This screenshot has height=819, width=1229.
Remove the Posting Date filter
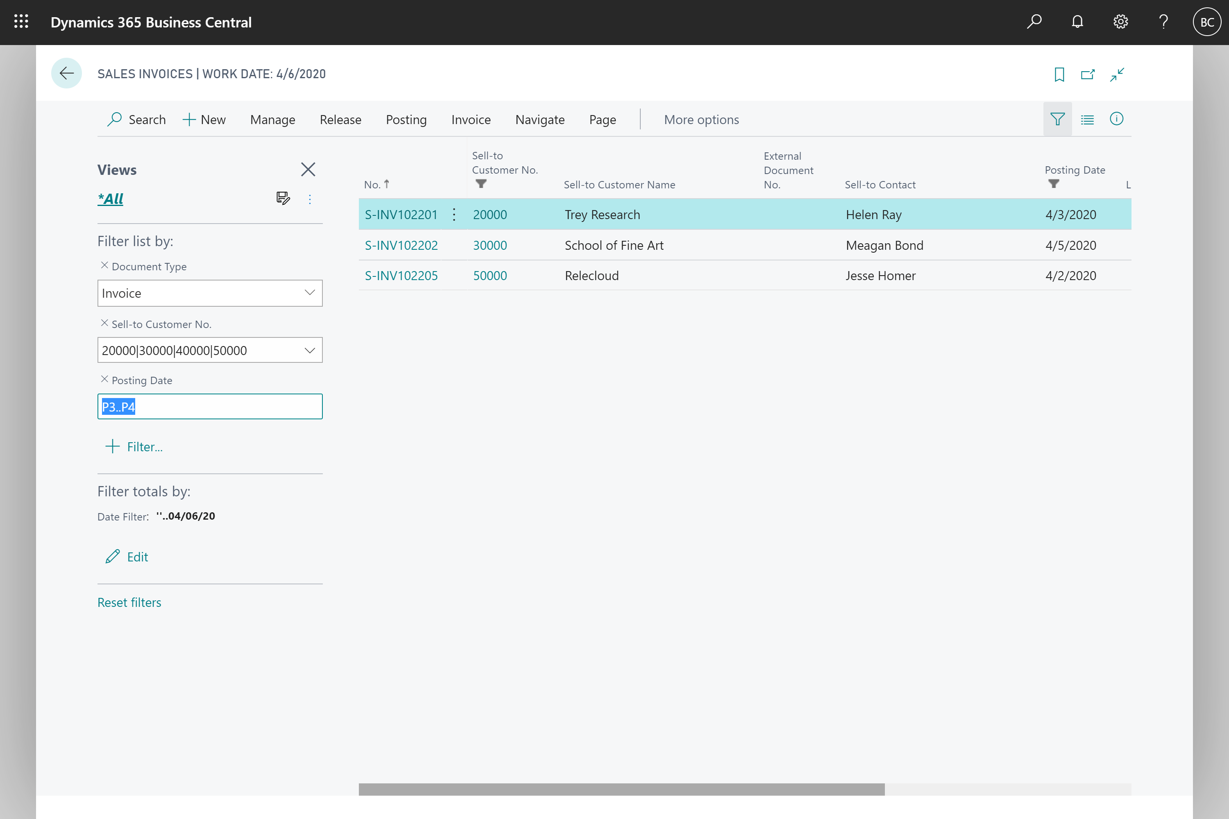[x=103, y=379]
